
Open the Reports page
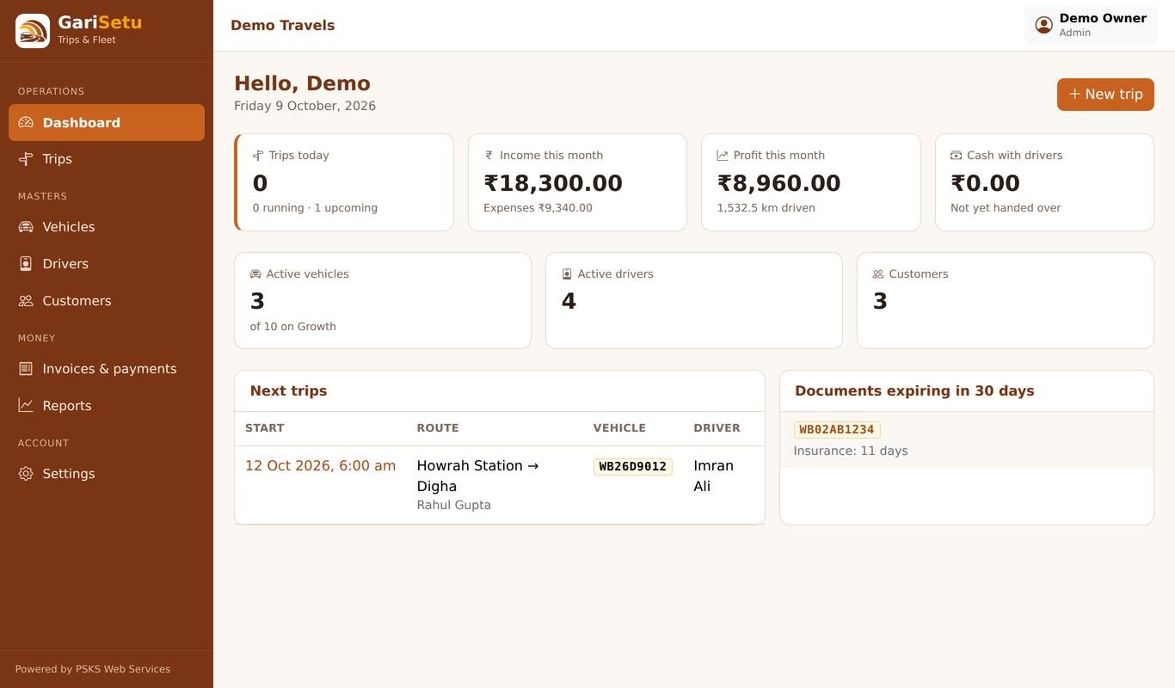point(107,405)
